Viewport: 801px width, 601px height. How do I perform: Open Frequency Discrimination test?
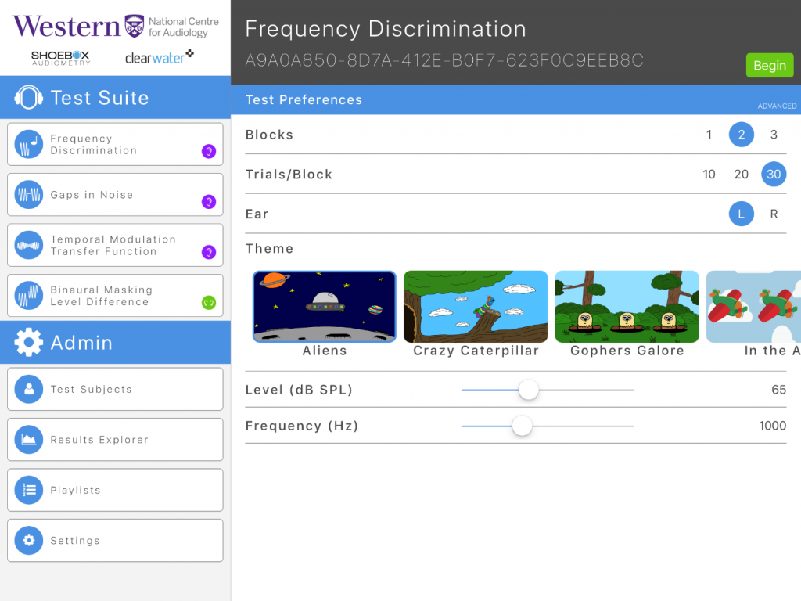coord(115,144)
